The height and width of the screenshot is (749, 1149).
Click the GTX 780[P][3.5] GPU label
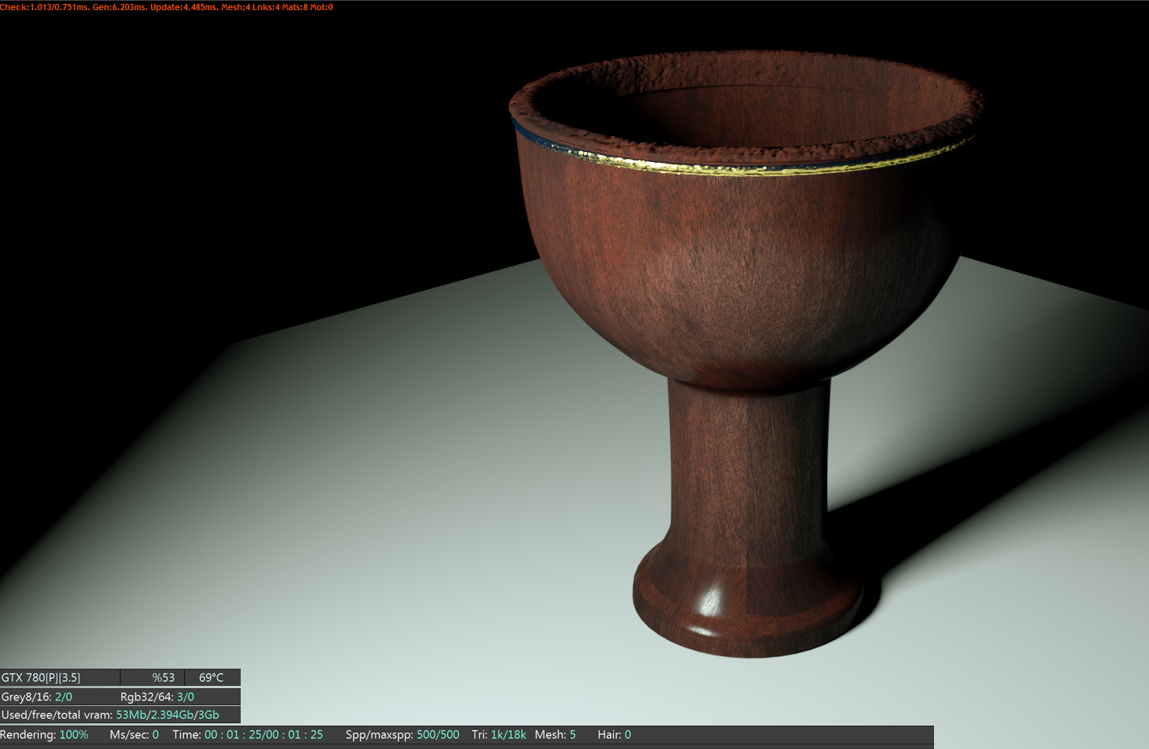(x=41, y=677)
